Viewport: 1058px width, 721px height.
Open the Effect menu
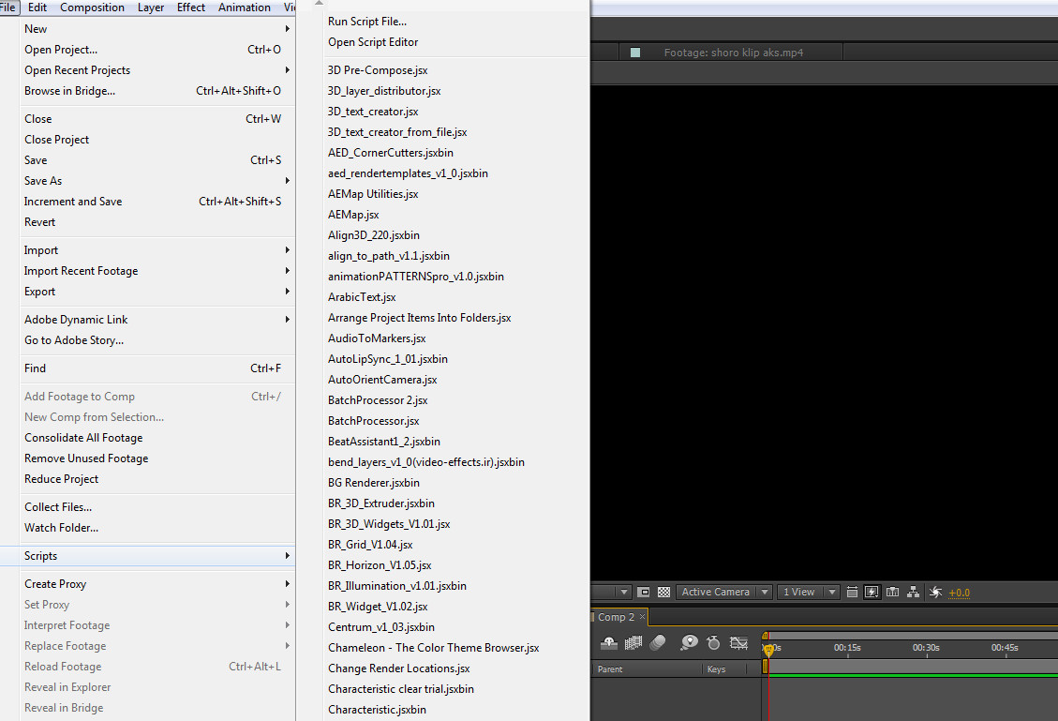click(x=191, y=8)
